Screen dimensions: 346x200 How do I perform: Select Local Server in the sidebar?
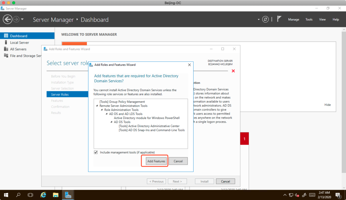pyautogui.click(x=19, y=43)
